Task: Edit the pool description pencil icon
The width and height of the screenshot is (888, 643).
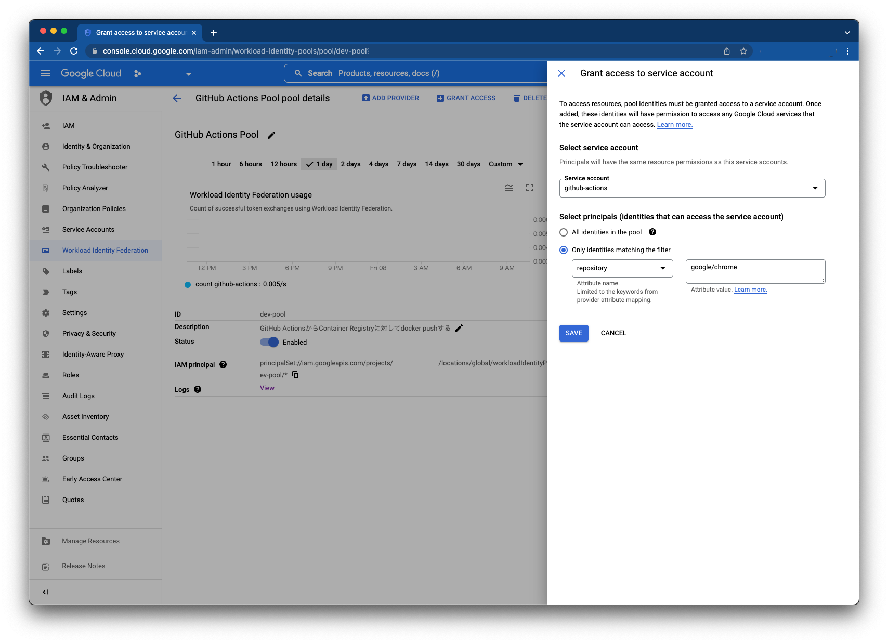Action: point(459,328)
